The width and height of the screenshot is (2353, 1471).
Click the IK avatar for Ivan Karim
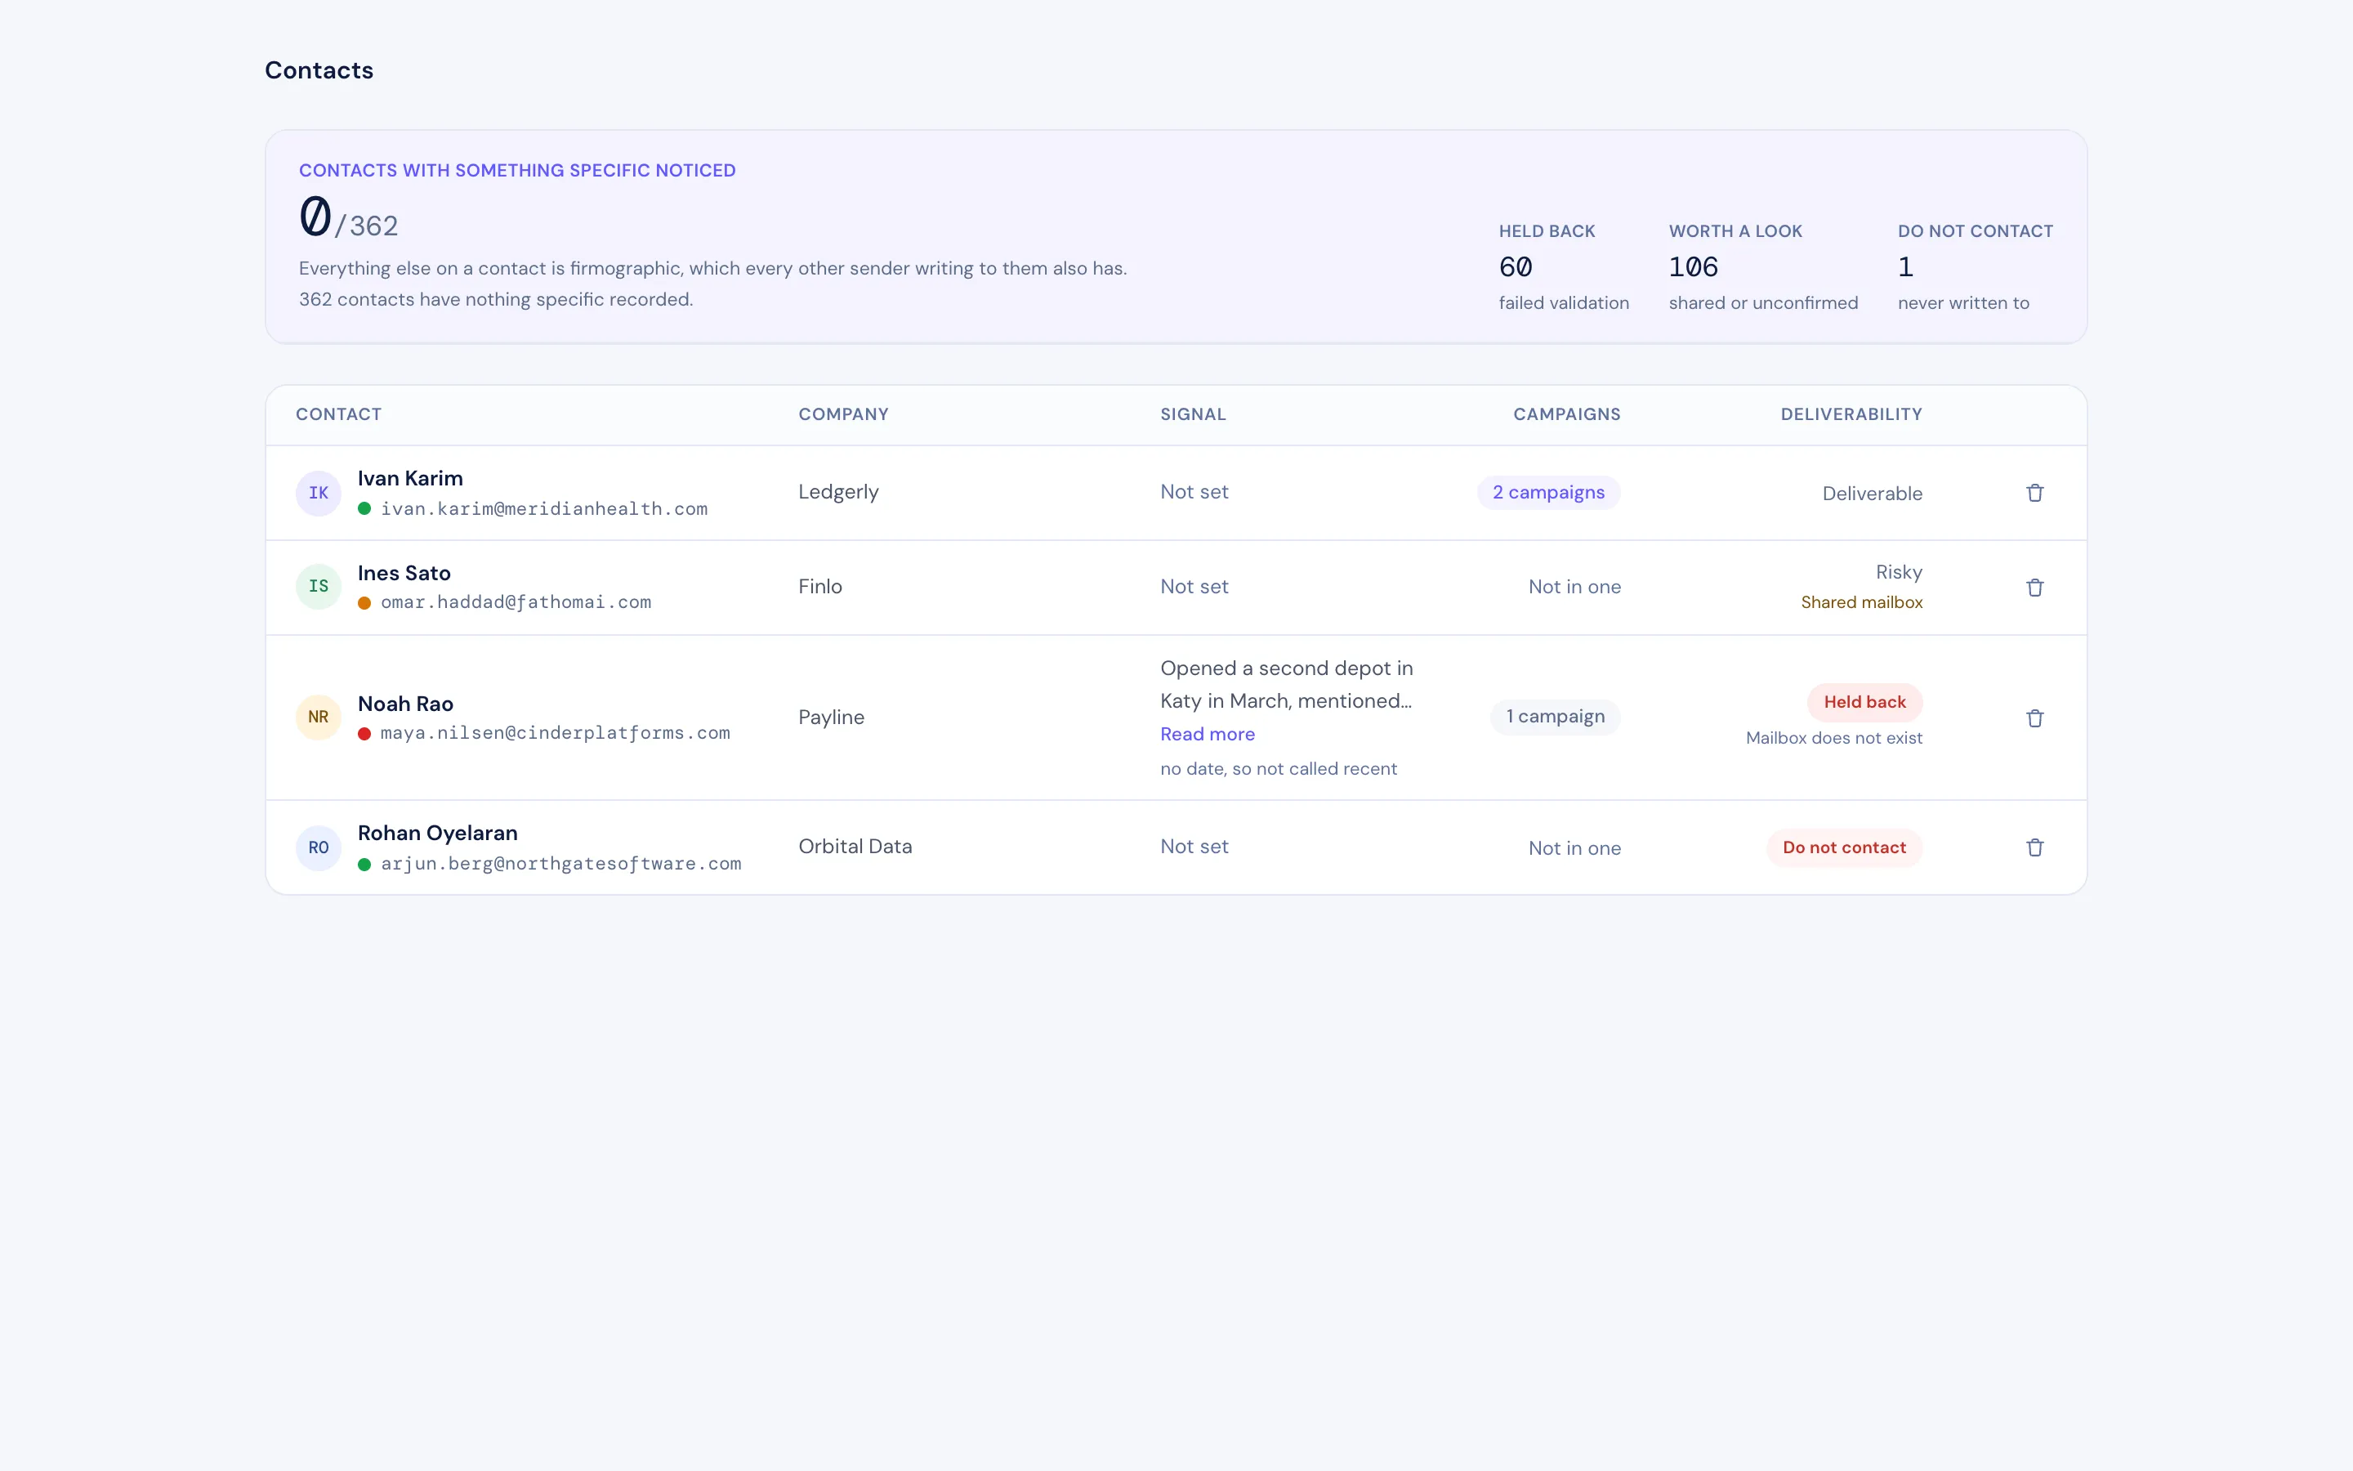coord(318,494)
